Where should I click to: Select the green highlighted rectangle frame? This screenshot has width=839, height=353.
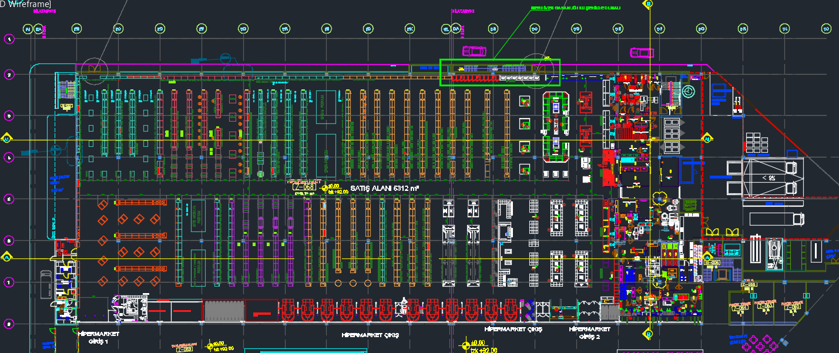pyautogui.click(x=499, y=60)
